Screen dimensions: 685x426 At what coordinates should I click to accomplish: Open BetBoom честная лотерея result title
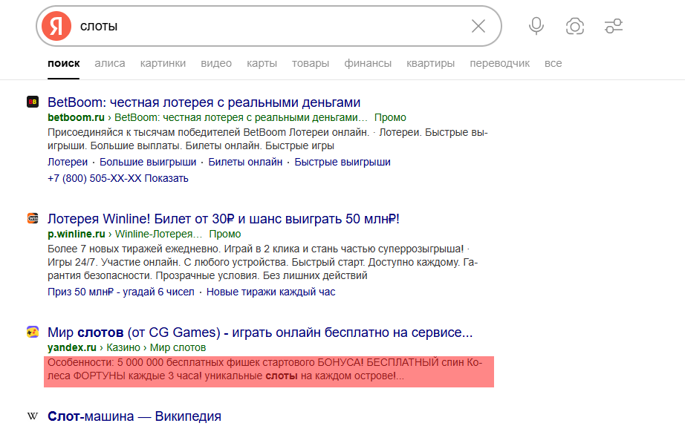pyautogui.click(x=204, y=102)
